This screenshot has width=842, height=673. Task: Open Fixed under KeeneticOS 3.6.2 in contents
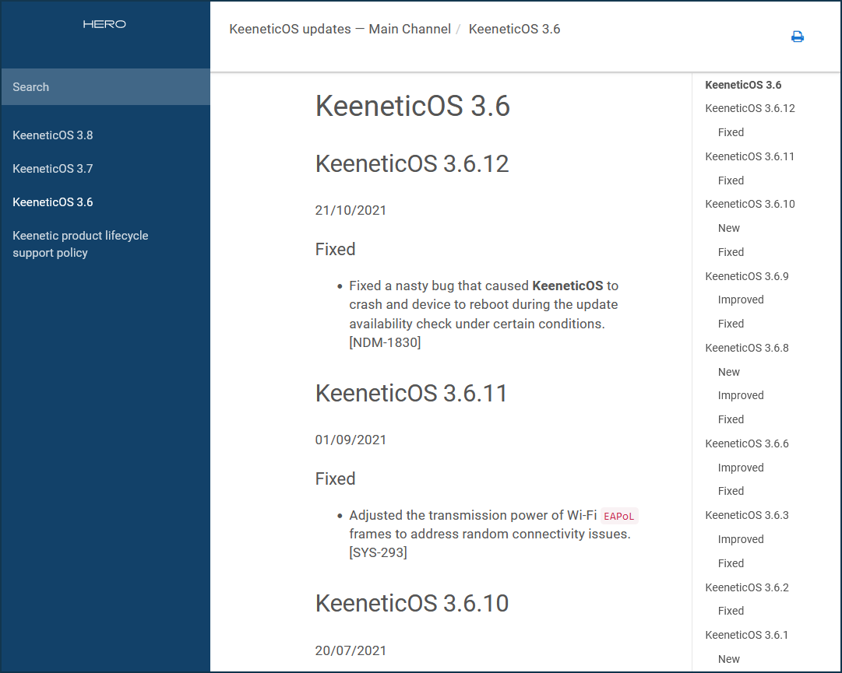[731, 611]
